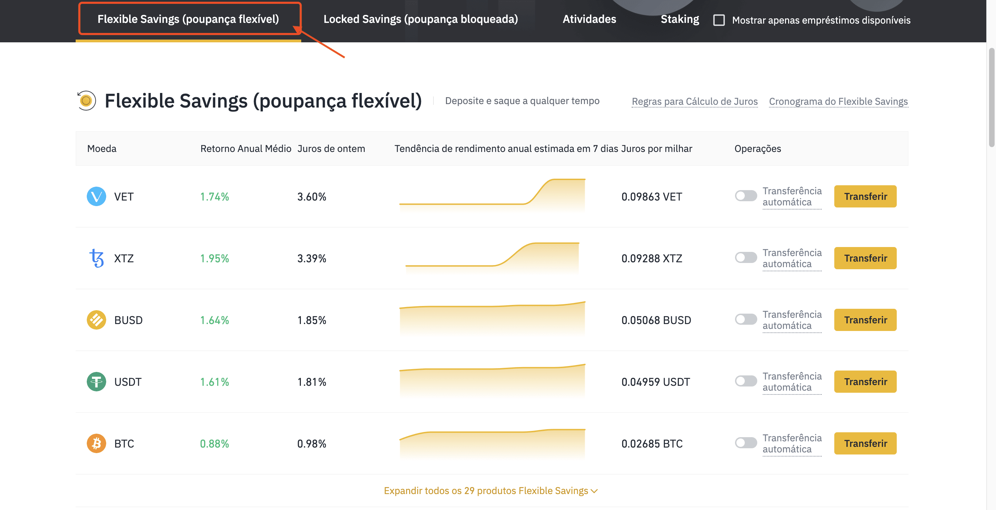Click Transferir button for VET

click(865, 196)
